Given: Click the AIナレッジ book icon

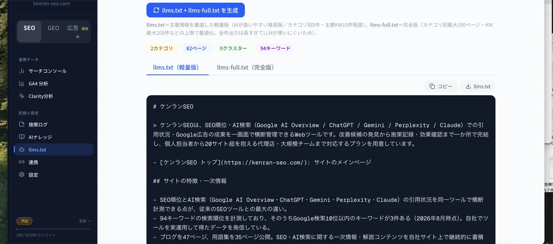Looking at the screenshot, I should point(22,137).
